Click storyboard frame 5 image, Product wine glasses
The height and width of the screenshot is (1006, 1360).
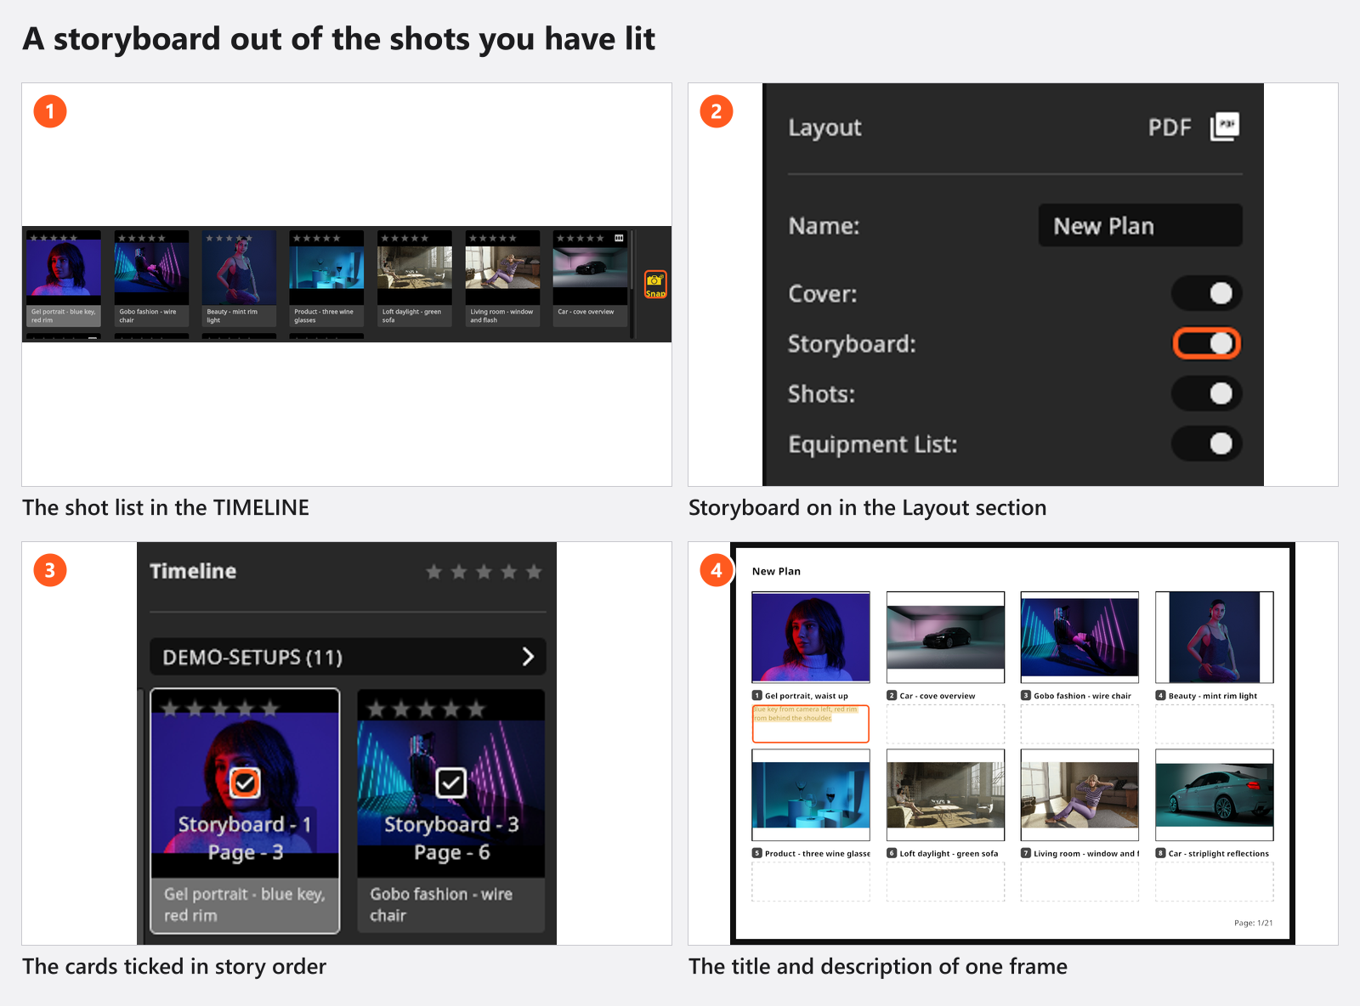(811, 794)
